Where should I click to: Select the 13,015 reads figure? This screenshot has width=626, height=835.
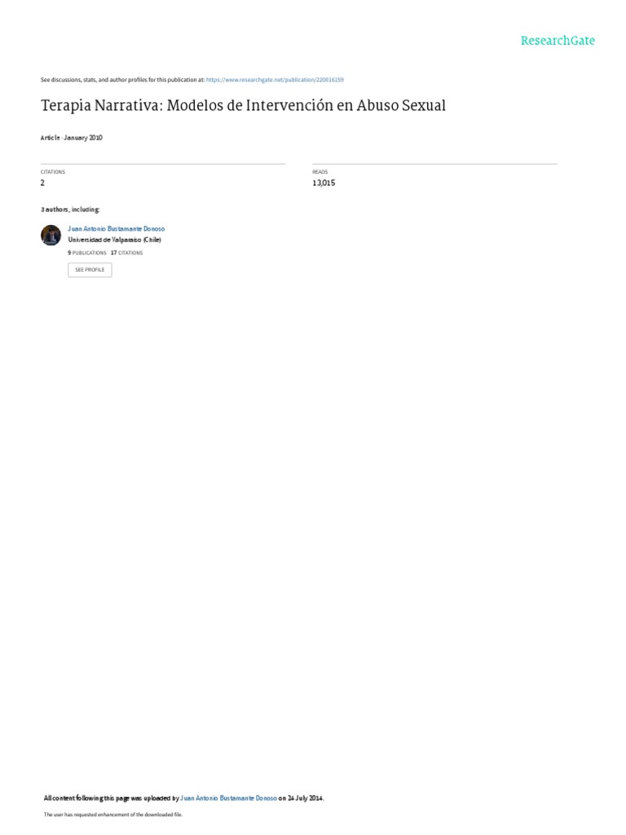(x=324, y=183)
